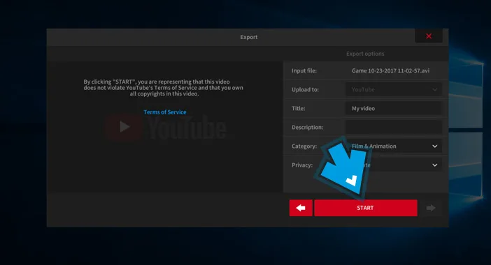This screenshot has height=265, width=491.
Task: Click the Export title text
Action: 249,37
